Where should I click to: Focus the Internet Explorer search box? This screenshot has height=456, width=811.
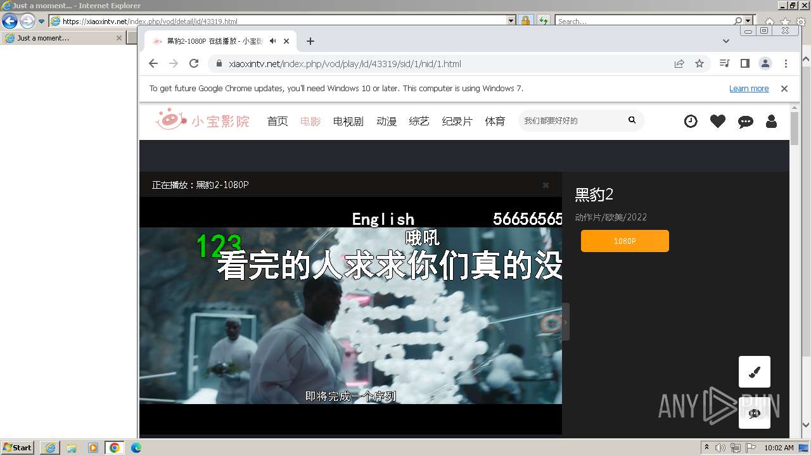tap(644, 21)
